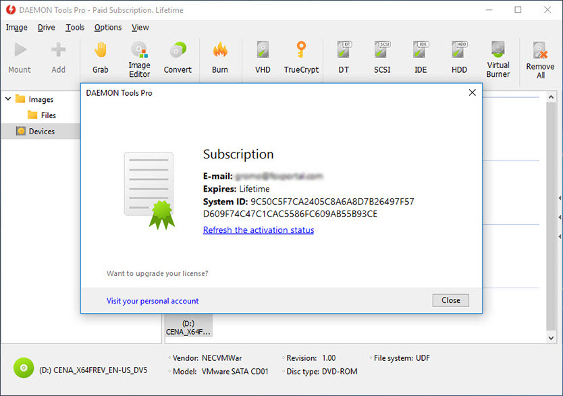This screenshot has width=563, height=396.
Task: Click the scrollbar up arrow
Action: 551,97
